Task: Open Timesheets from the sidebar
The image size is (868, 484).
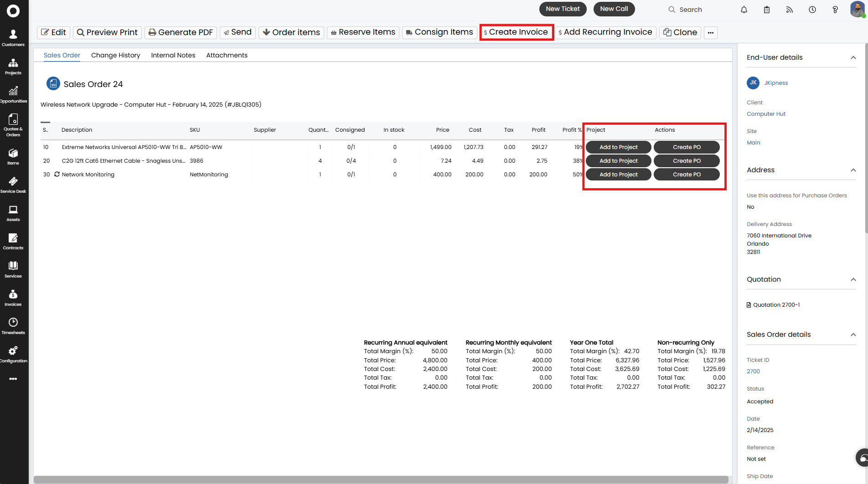Action: 13,326
